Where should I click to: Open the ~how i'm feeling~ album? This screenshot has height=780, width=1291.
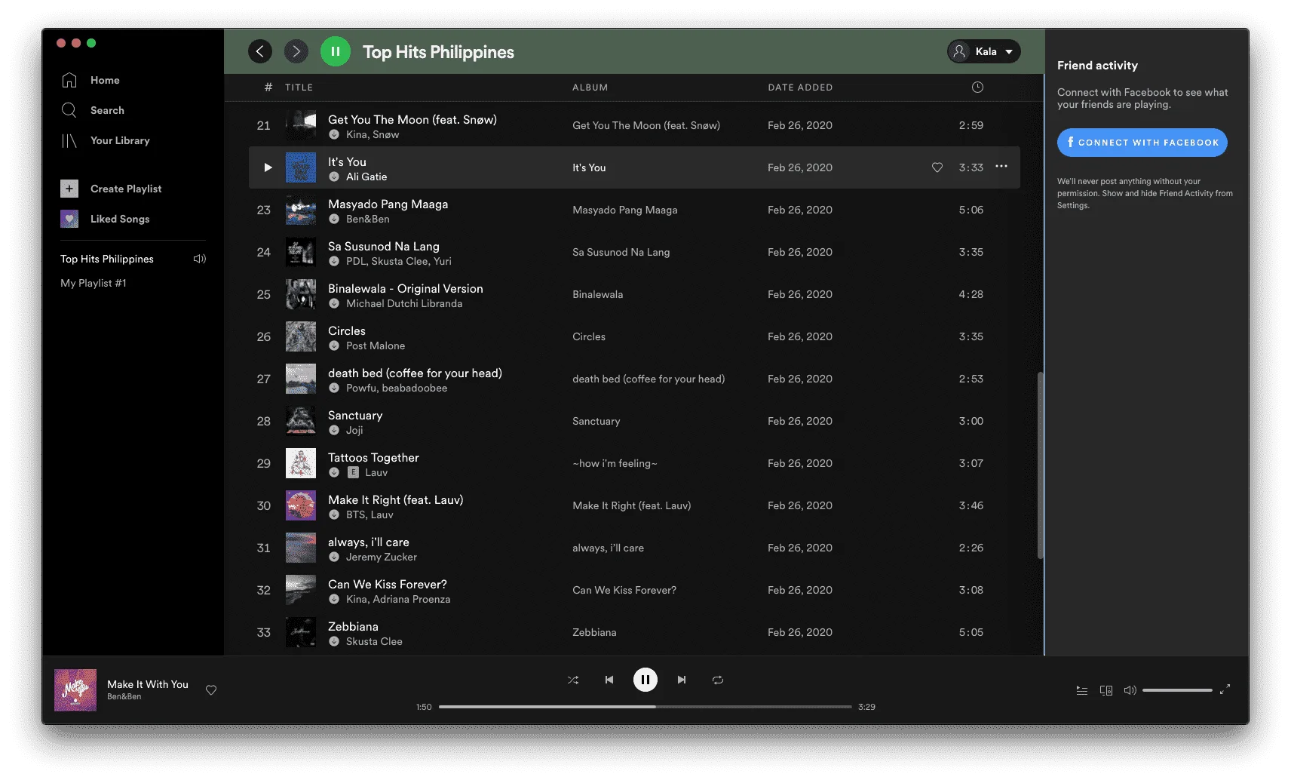tap(615, 463)
